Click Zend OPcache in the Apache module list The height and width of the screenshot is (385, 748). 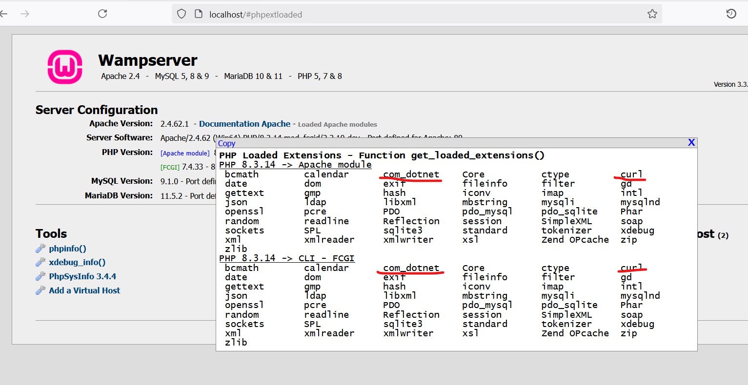575,240
